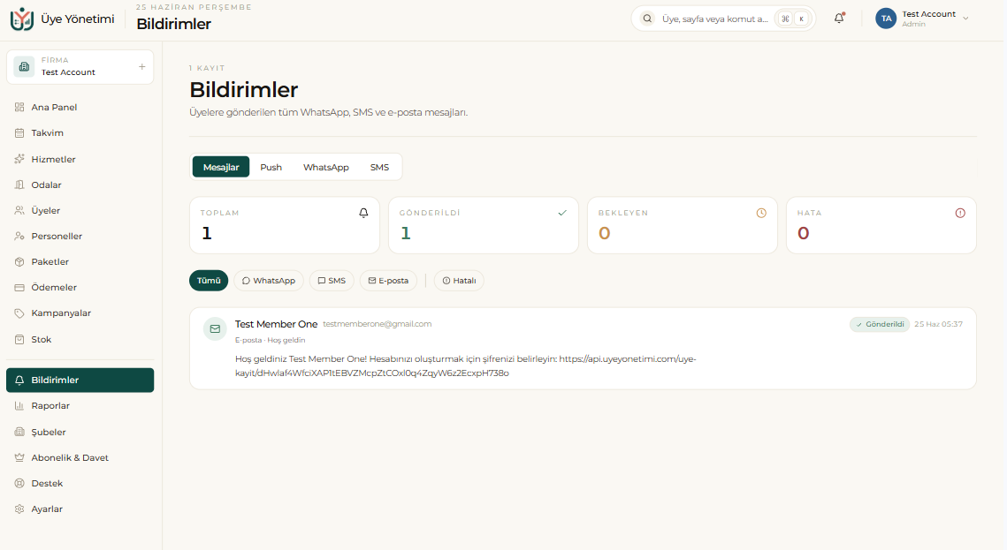This screenshot has width=1007, height=550.
Task: Click the TA avatar circle
Action: tap(886, 19)
